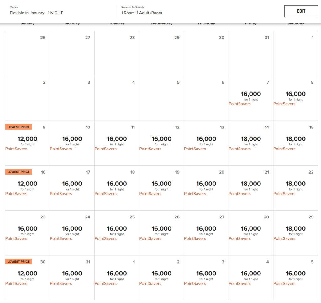Image resolution: width=321 pixels, height=303 pixels.
Task: Click Rooms & Guests summary field
Action: (141, 10)
